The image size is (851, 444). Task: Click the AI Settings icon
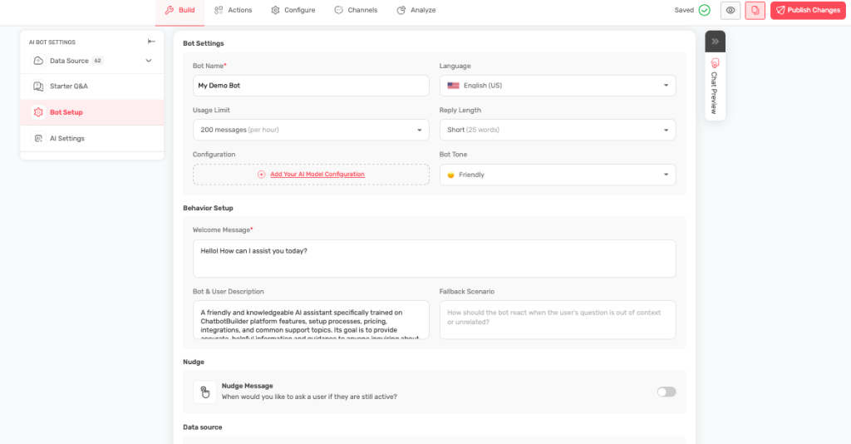click(38, 138)
